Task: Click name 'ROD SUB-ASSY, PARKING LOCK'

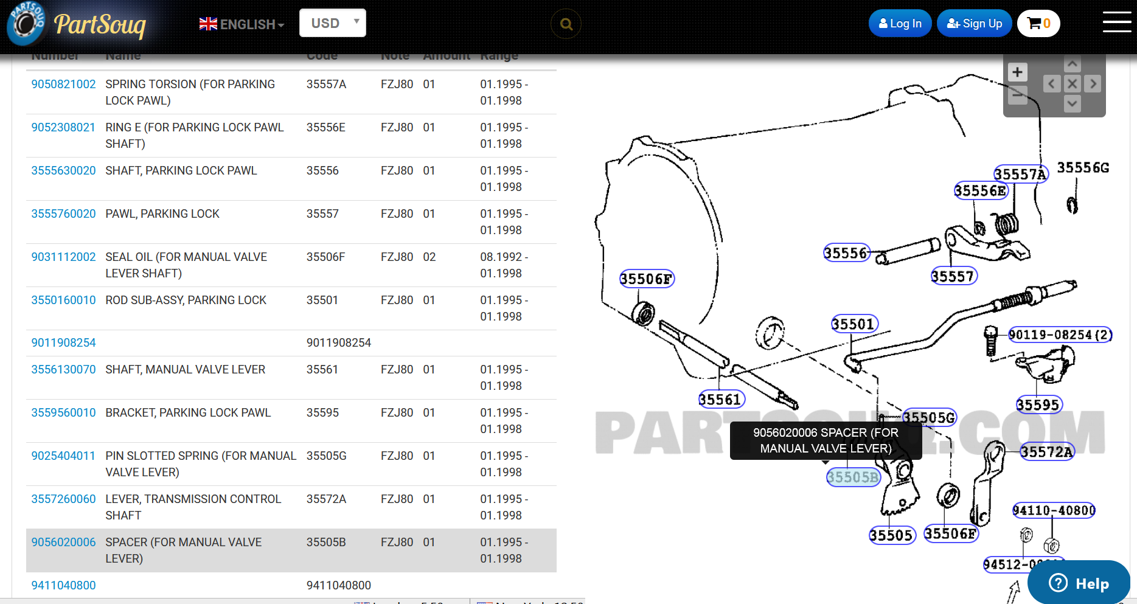Action: click(186, 300)
